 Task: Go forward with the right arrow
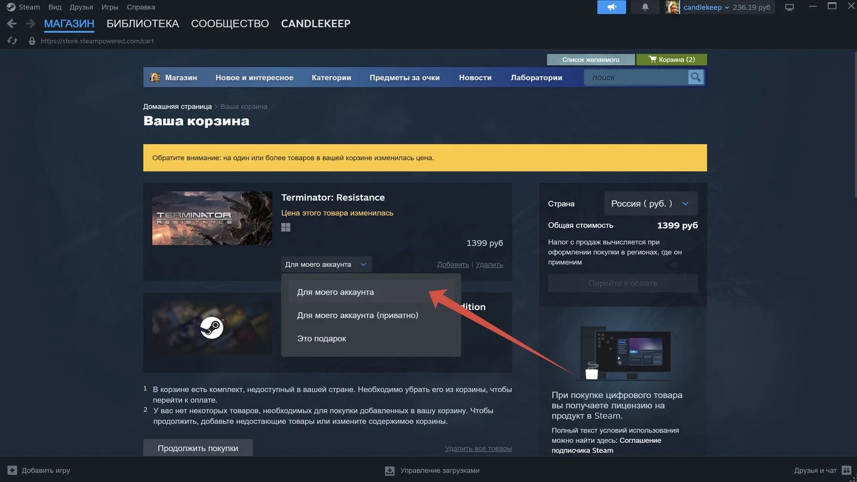[30, 24]
